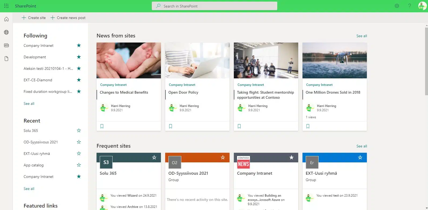Open the Settings gear icon
The width and height of the screenshot is (428, 210).
tap(397, 6)
